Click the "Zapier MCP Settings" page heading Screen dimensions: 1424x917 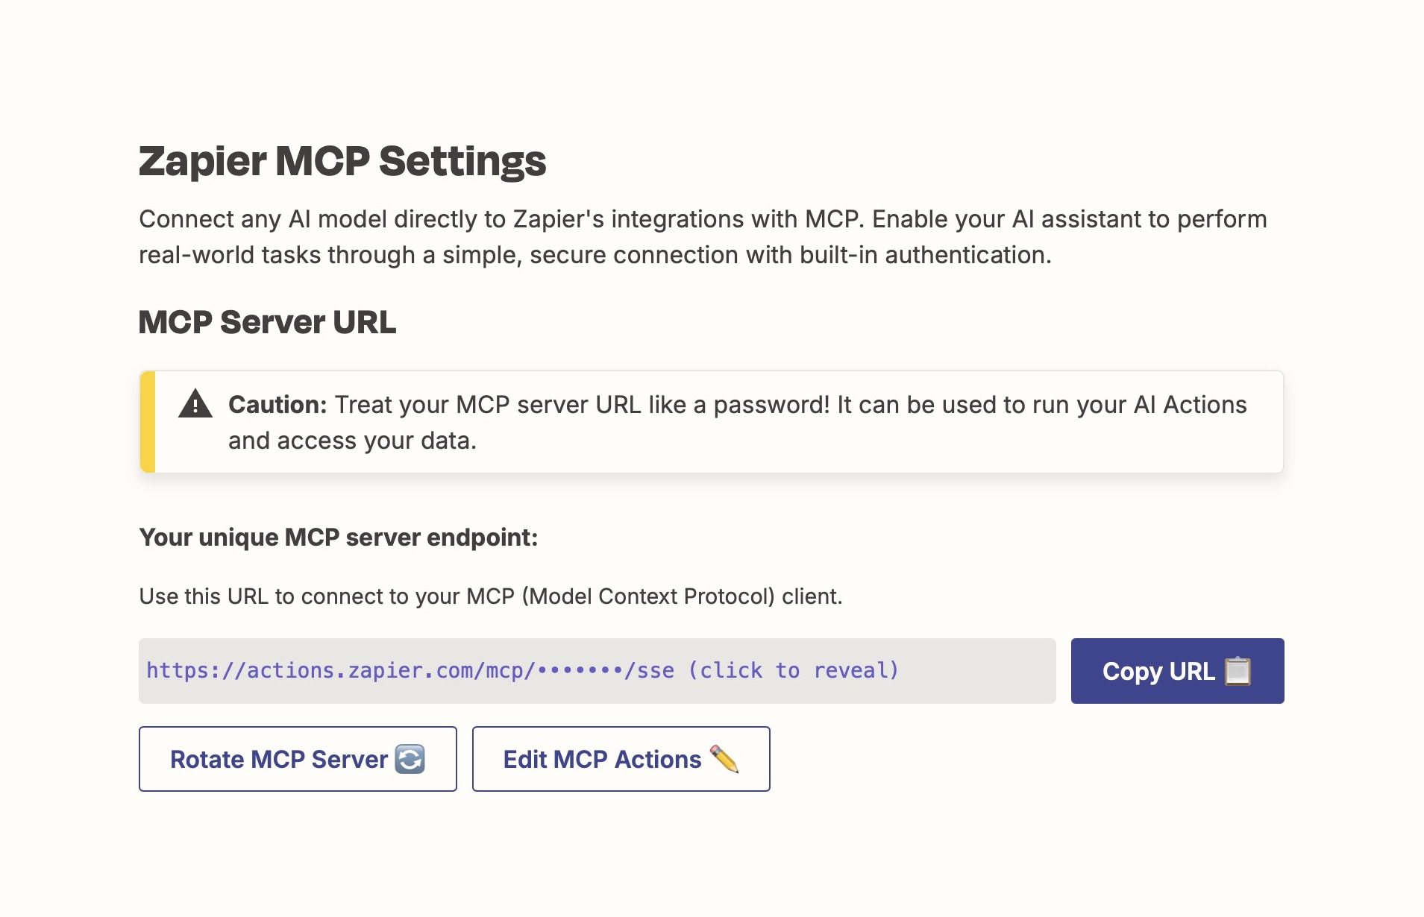[342, 161]
